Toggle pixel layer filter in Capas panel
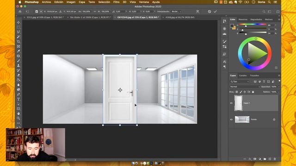296x166 pixels. point(255,82)
